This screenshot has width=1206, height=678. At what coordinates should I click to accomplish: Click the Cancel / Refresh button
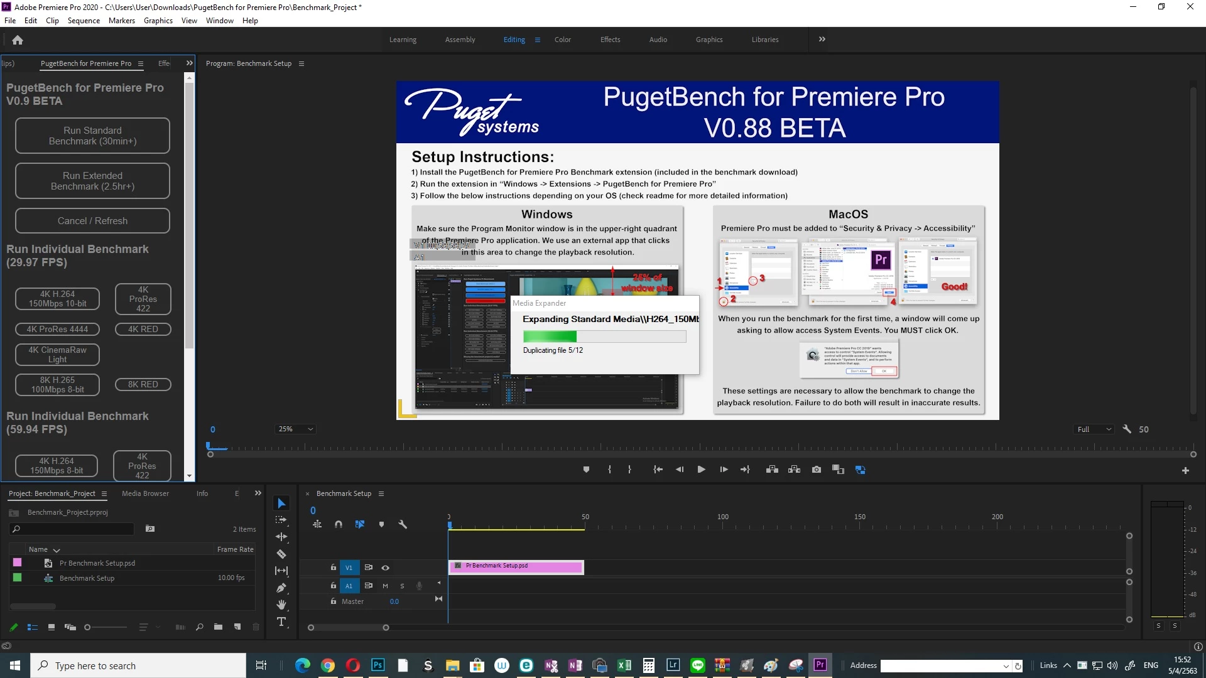point(92,221)
